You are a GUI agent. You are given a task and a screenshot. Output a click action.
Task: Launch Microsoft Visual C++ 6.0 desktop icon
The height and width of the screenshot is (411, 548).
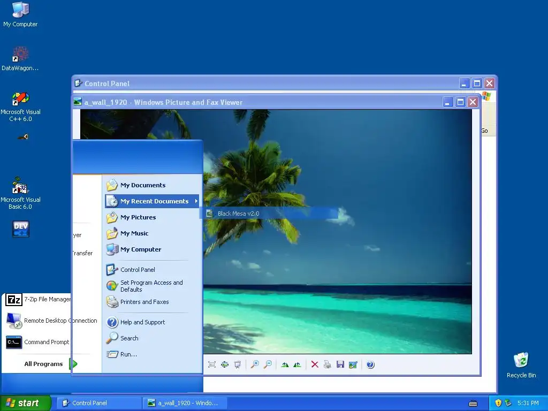click(x=20, y=106)
